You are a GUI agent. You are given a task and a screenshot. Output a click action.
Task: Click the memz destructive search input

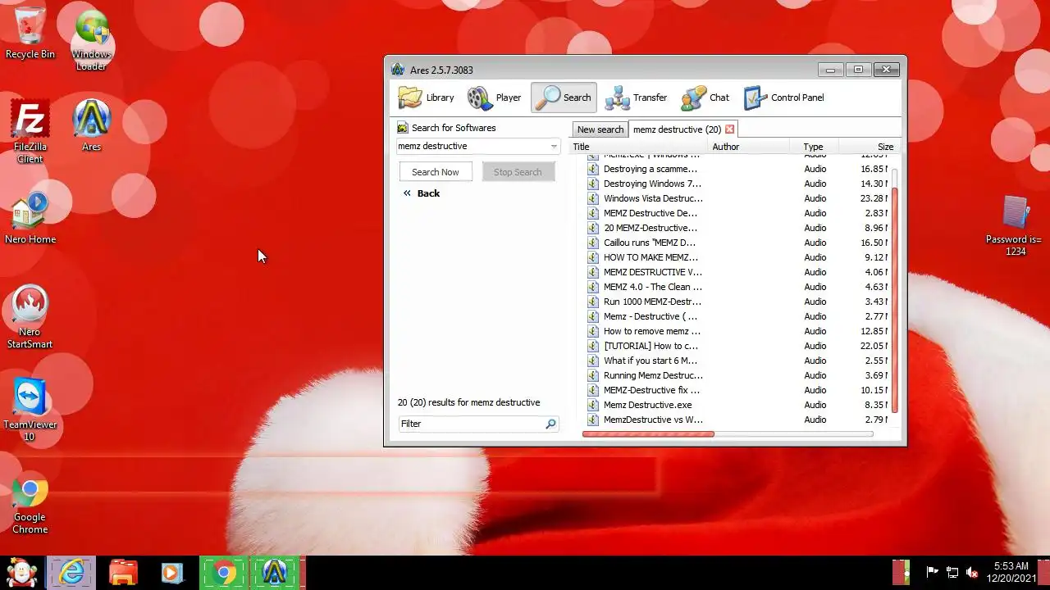tap(472, 147)
